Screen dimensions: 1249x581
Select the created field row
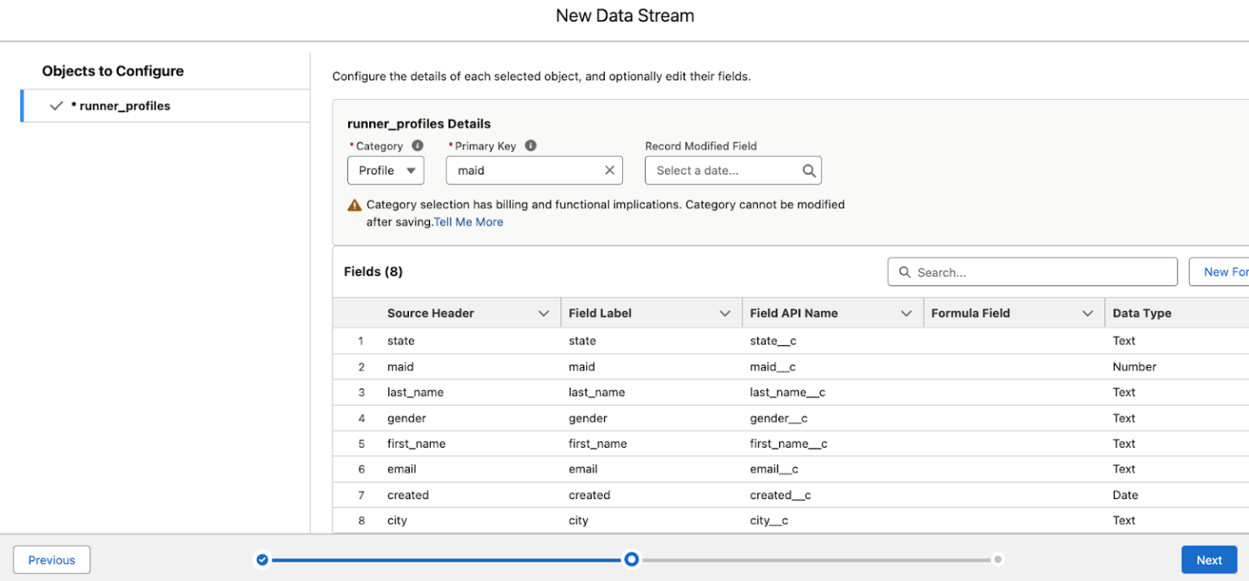coord(569,494)
